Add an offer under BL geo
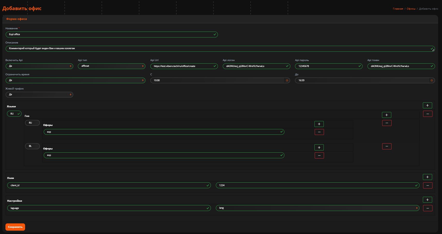This screenshot has width=442, height=234. click(x=319, y=147)
